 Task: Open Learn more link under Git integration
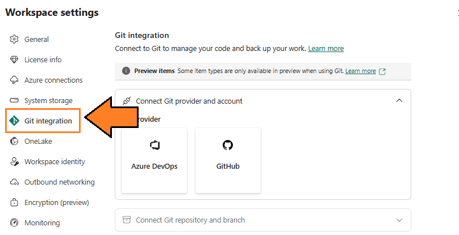326,49
